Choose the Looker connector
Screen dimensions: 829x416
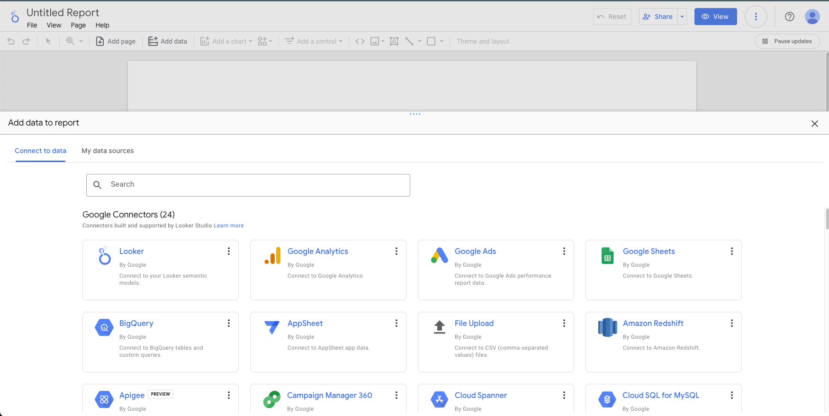(161, 270)
